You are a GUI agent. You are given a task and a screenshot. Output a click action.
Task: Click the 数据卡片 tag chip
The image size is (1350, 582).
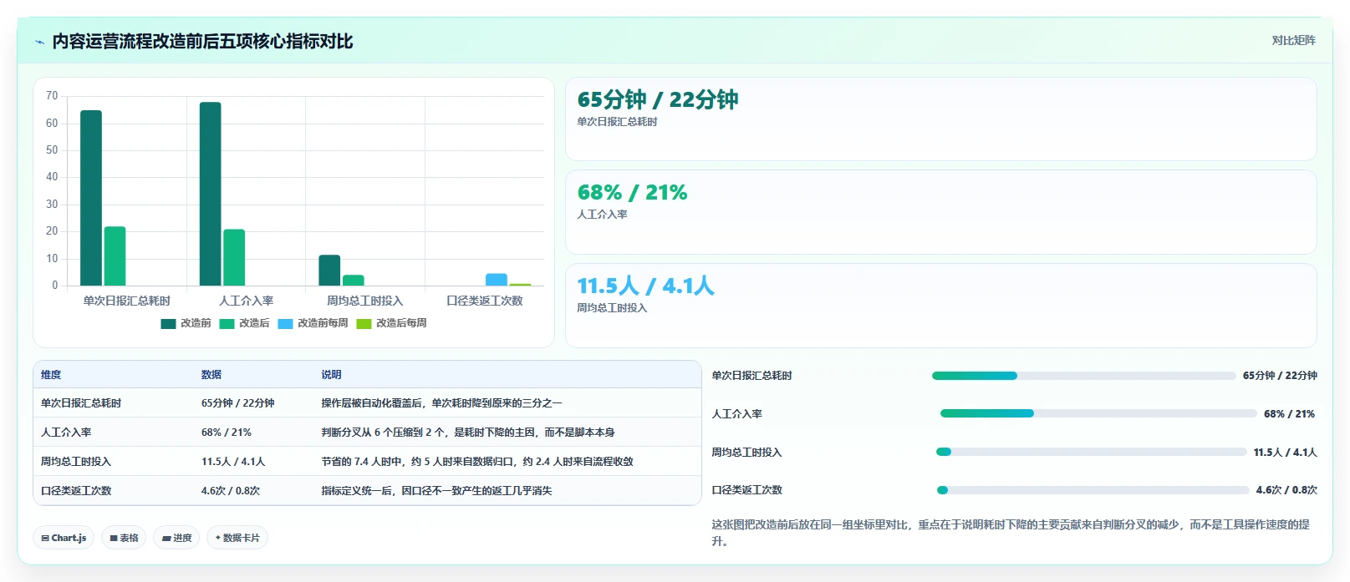click(237, 538)
